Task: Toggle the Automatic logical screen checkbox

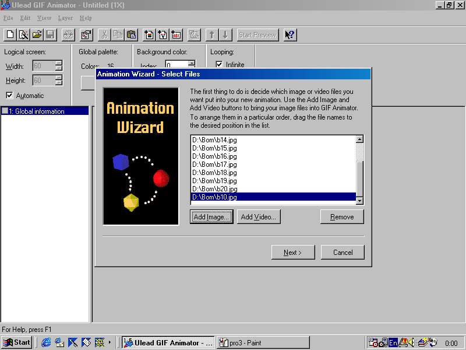Action: point(9,96)
